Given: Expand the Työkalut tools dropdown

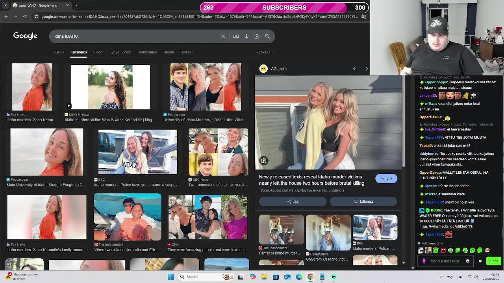Looking at the screenshot, I should [265, 52].
